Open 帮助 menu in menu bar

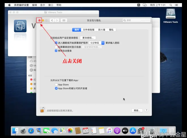[59, 5]
